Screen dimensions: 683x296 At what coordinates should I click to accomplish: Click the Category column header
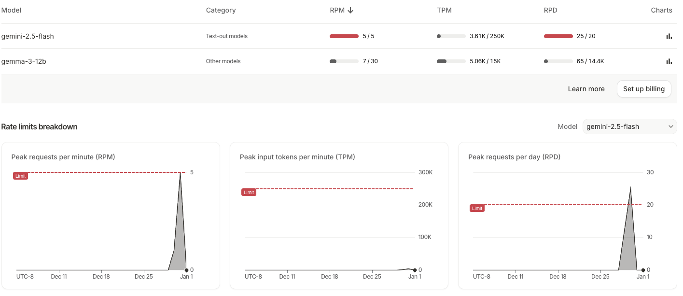tap(221, 10)
